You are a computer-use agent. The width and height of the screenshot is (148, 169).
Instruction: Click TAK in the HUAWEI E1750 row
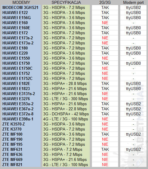pos(105,63)
